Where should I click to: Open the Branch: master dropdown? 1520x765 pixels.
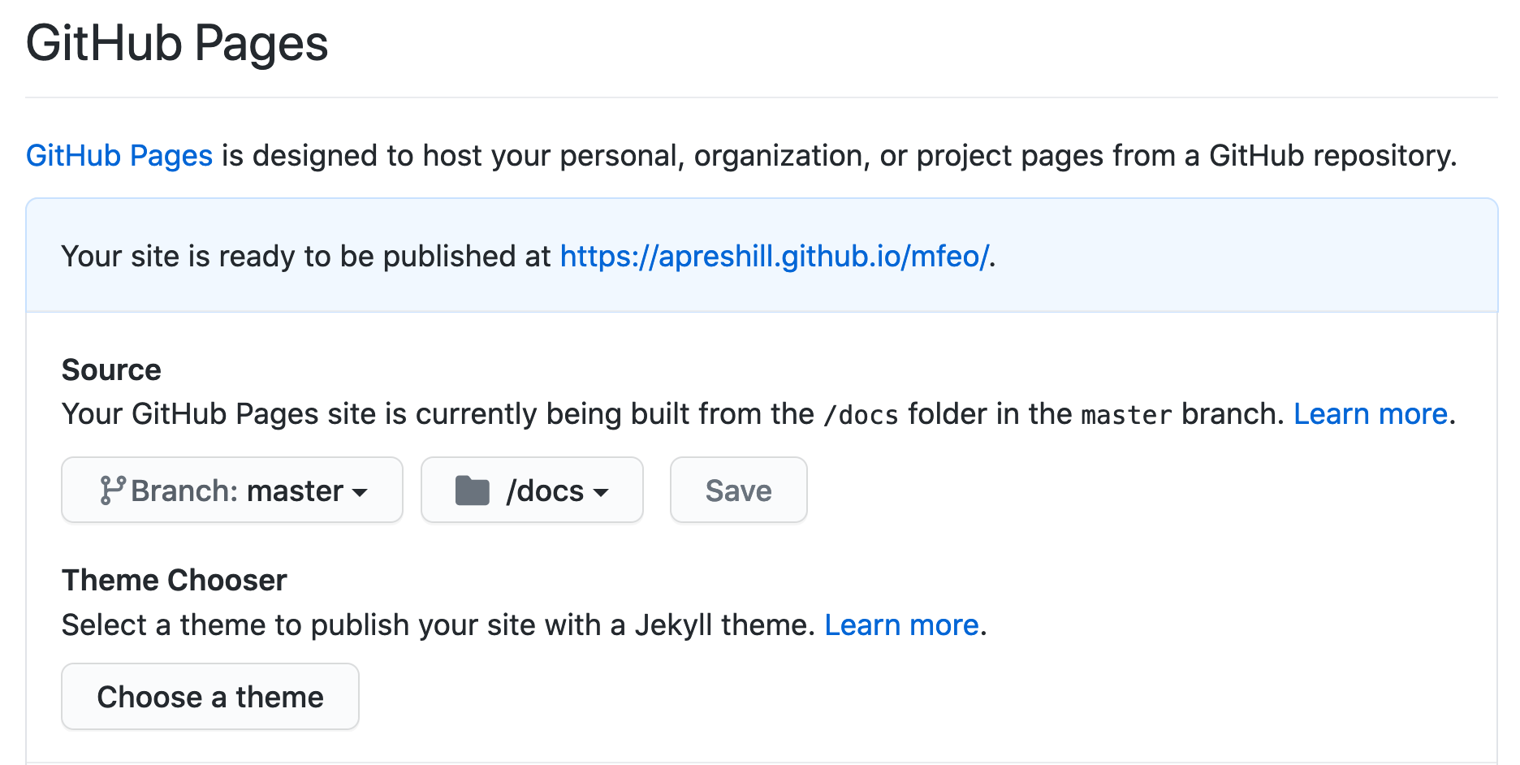pos(232,490)
